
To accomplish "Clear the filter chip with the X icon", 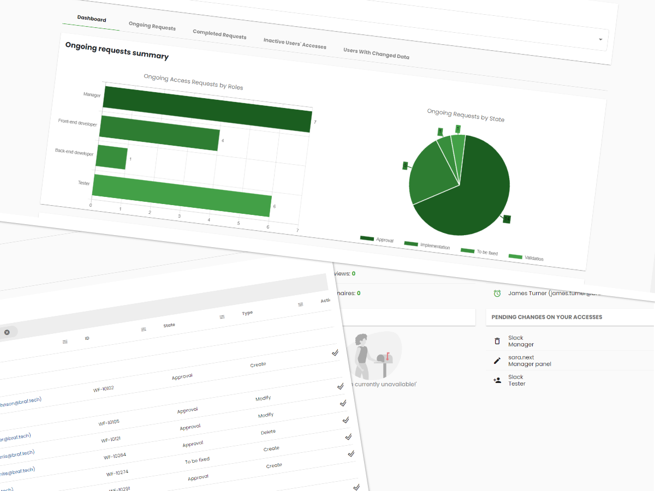I will 7,332.
